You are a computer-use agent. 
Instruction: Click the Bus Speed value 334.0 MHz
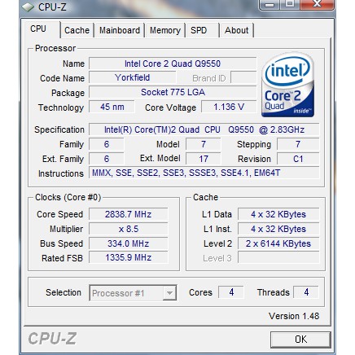(129, 243)
